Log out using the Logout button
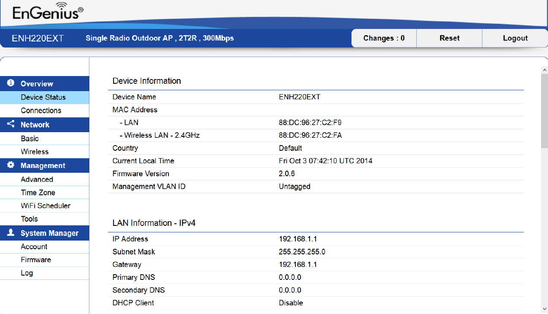Viewport: 548px width, 314px height. coord(515,38)
